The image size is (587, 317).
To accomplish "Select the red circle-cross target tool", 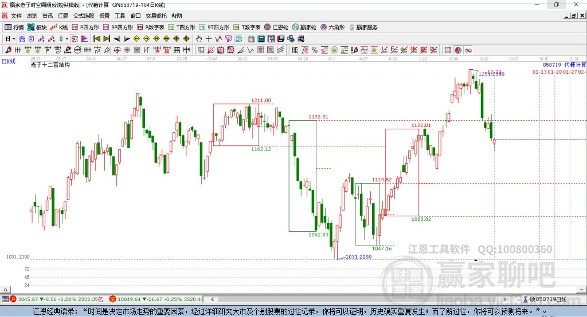I will (x=117, y=50).
